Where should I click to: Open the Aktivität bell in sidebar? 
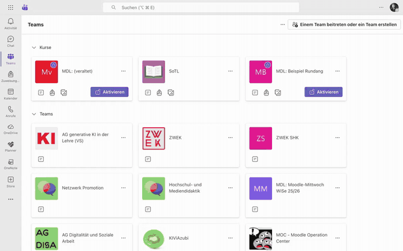(11, 24)
